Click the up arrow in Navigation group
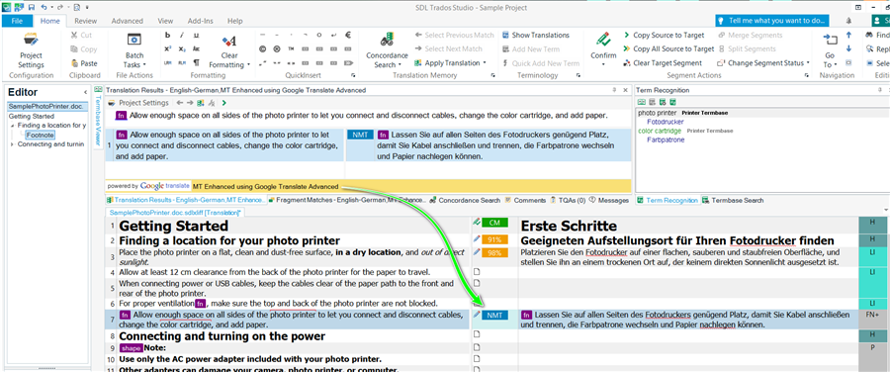This screenshot has width=890, height=372. coord(848,36)
